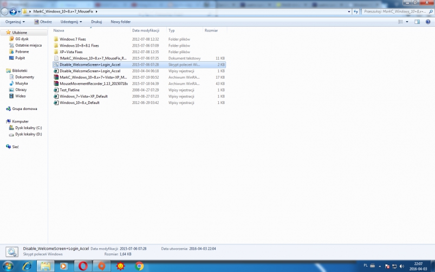Click the Drukuj toolbar button
Image resolution: width=435 pixels, height=272 pixels.
coord(96,22)
